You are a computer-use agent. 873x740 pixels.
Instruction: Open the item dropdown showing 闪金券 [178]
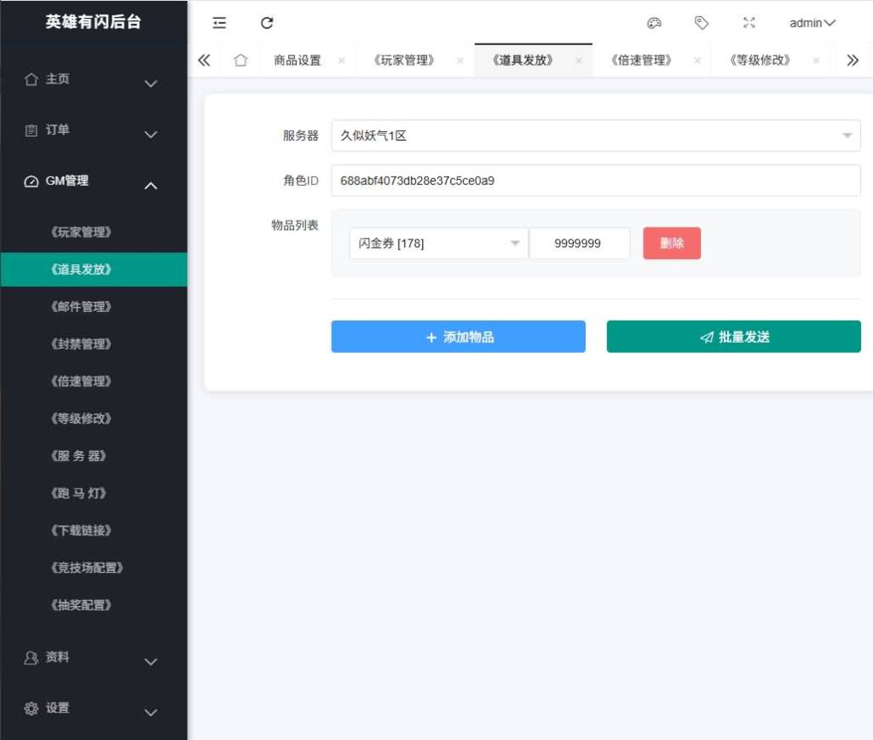point(437,243)
